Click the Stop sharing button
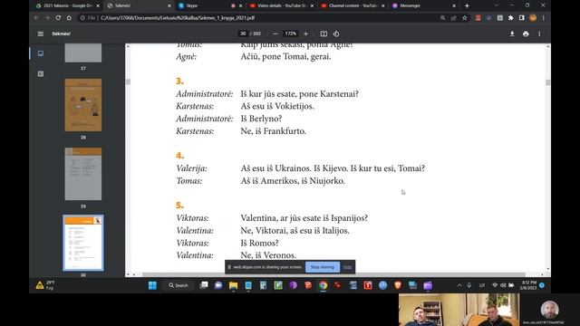 point(323,267)
